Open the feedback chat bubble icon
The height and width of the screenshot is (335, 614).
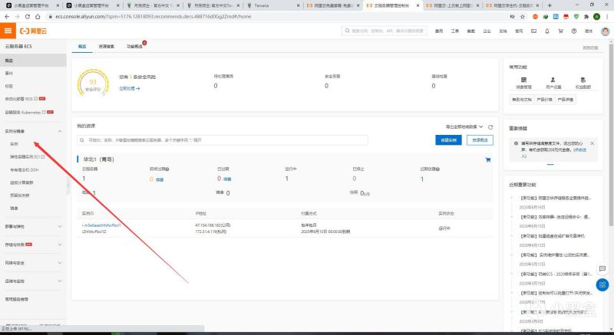[x=602, y=268]
